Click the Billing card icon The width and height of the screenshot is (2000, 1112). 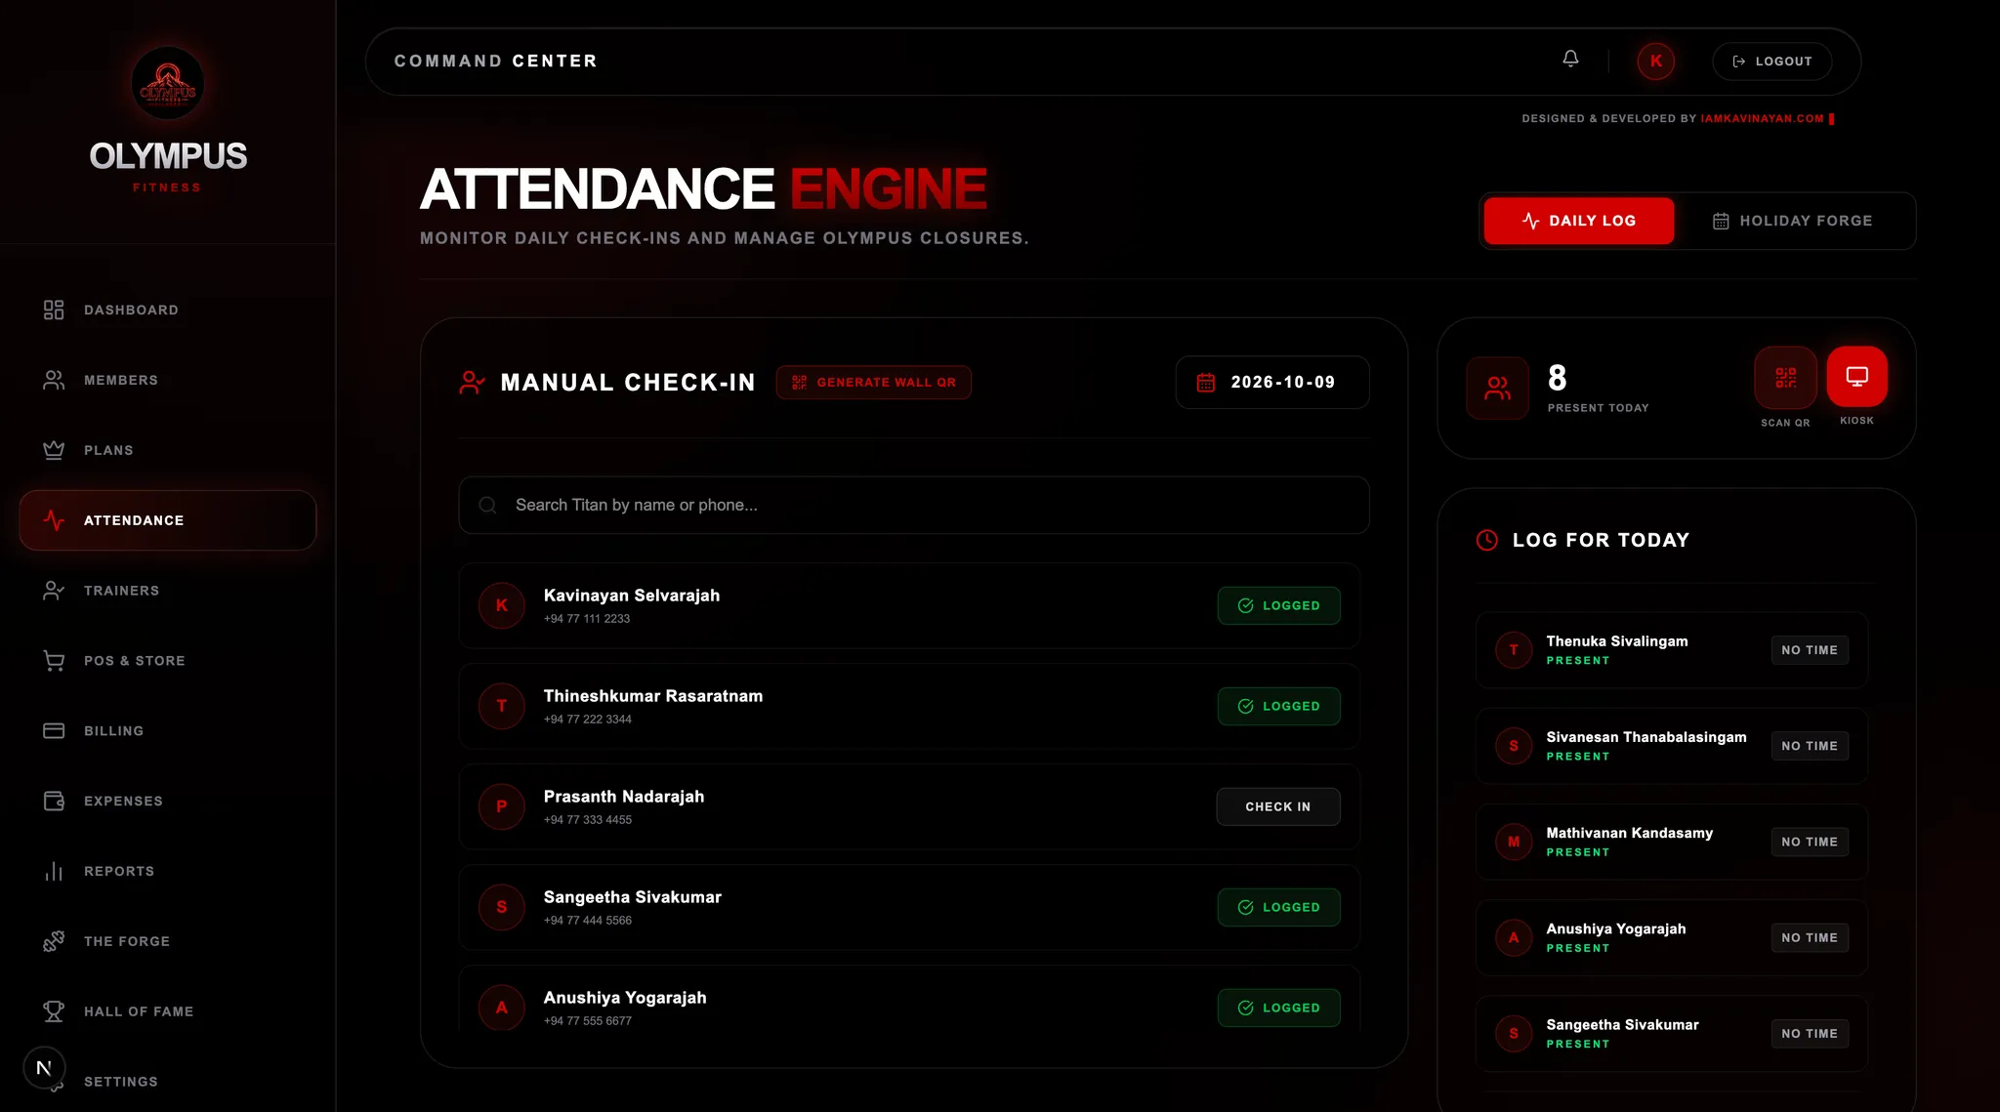(54, 731)
